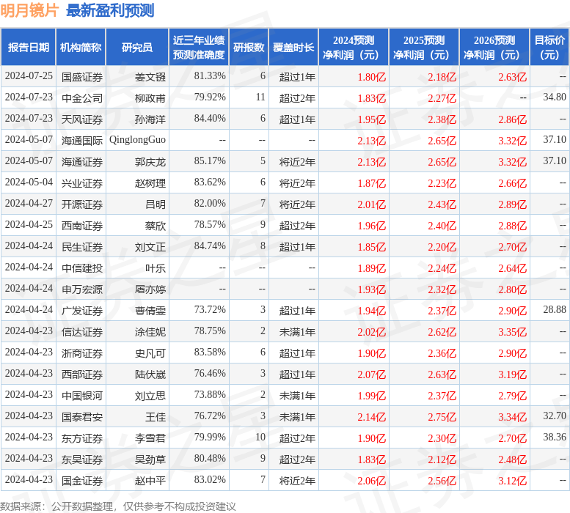Click researcher name 吕明

coord(156,204)
